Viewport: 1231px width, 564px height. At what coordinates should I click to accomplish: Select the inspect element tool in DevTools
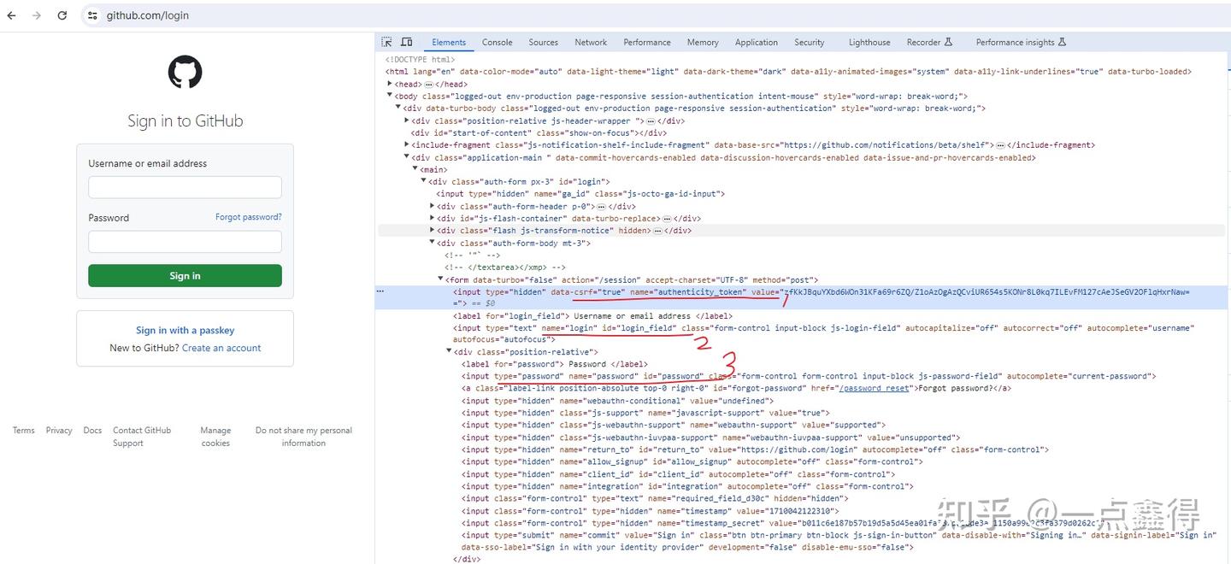point(386,42)
